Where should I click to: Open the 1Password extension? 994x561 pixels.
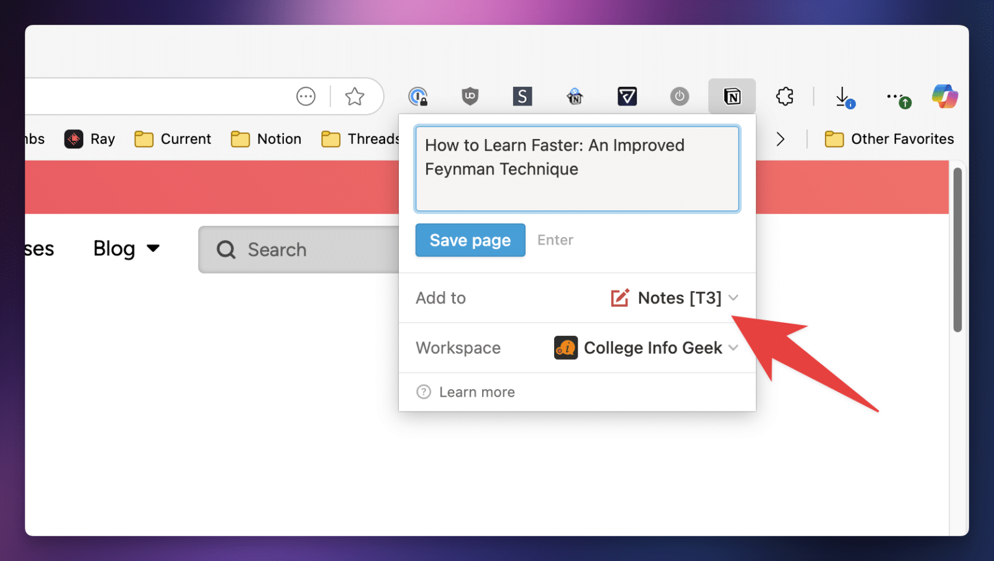coord(419,96)
